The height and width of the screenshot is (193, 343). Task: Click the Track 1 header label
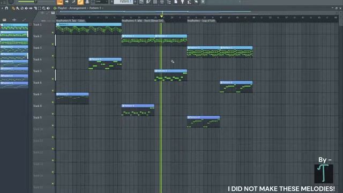[x=38, y=25]
